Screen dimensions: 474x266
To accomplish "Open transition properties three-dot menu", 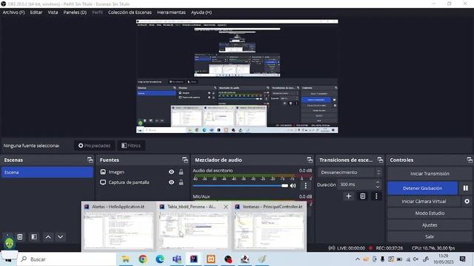I will click(x=376, y=197).
